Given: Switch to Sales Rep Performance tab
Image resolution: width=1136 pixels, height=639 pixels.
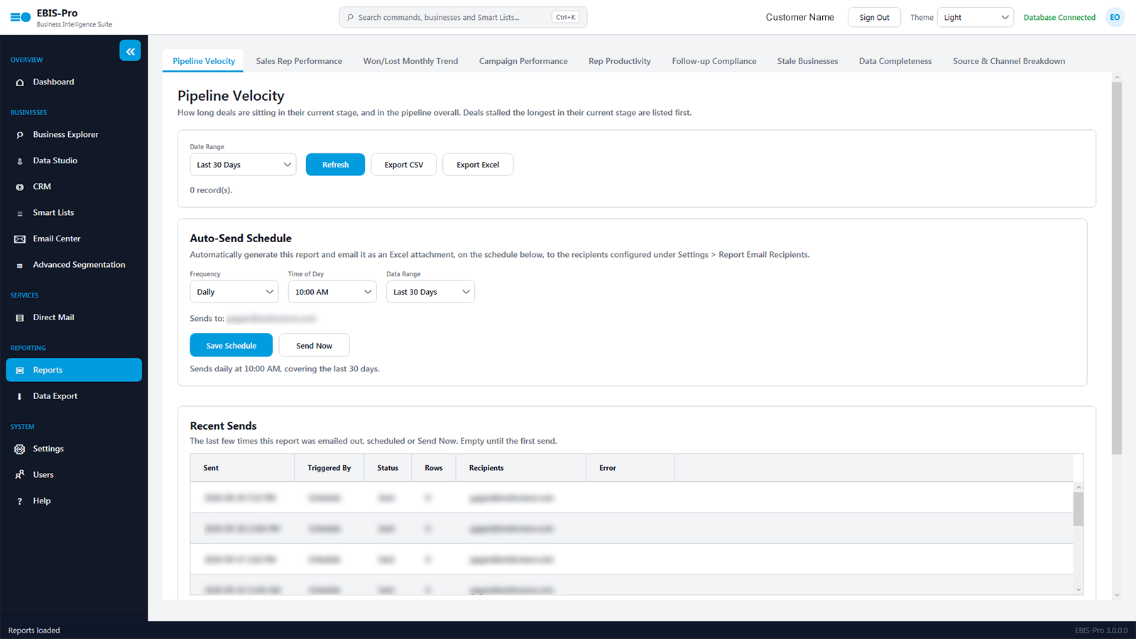Looking at the screenshot, I should pos(299,61).
